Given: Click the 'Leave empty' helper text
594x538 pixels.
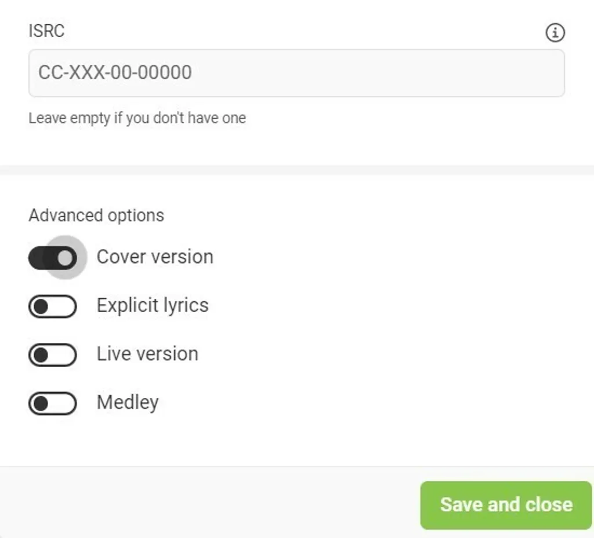Looking at the screenshot, I should point(137,118).
